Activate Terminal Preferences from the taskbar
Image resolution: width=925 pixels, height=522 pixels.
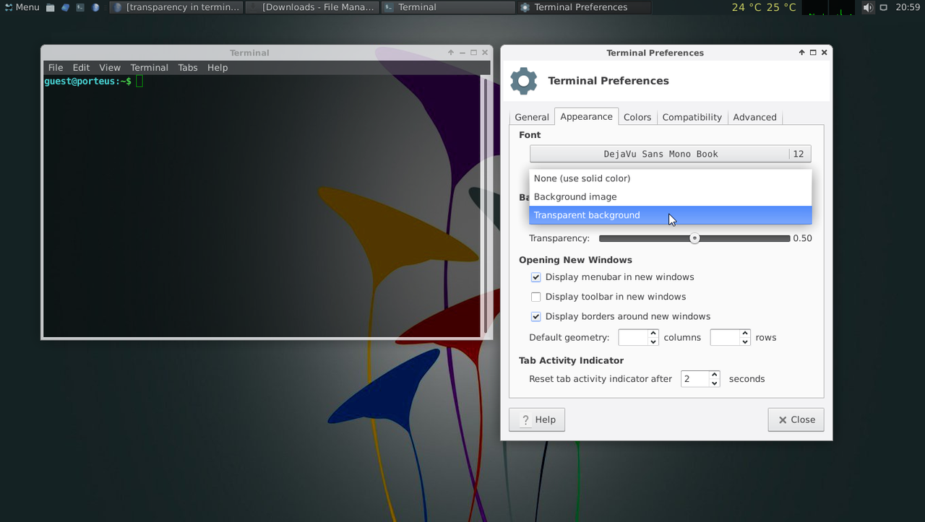point(584,7)
